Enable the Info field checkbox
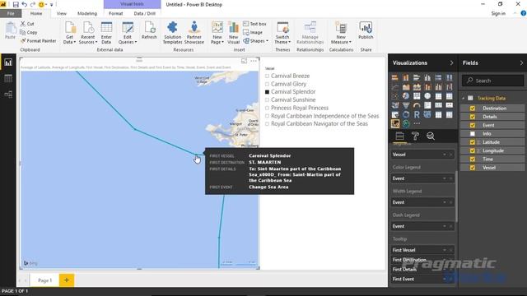Image resolution: width=527 pixels, height=296 pixels. (x=473, y=133)
